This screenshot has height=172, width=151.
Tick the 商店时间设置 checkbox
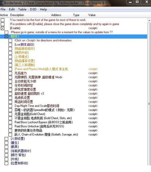coord(10,102)
